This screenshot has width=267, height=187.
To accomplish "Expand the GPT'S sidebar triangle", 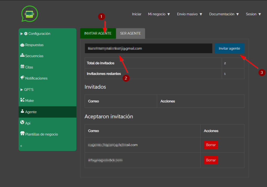I will pos(22,90).
